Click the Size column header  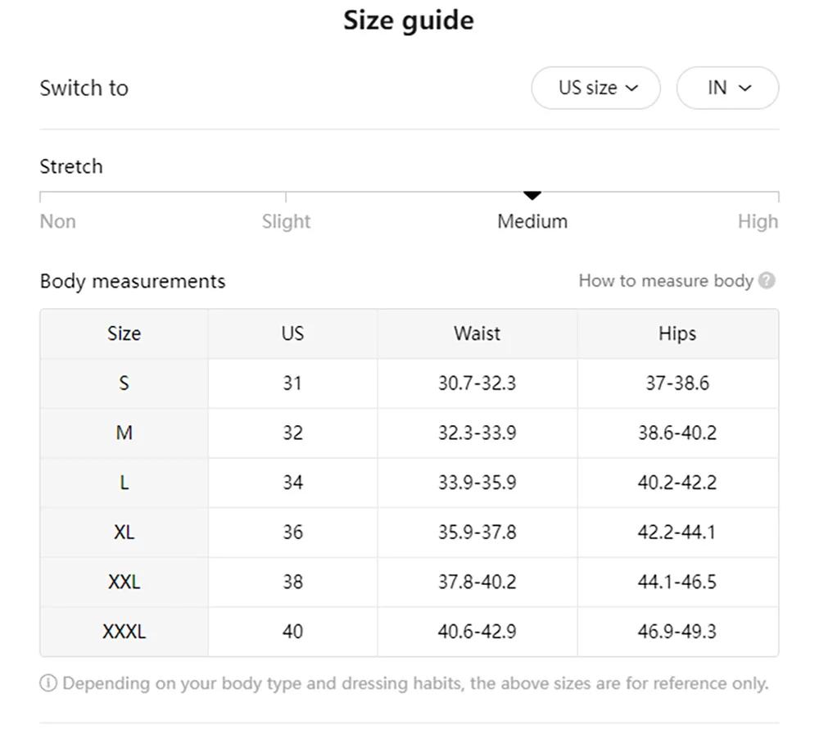124,333
